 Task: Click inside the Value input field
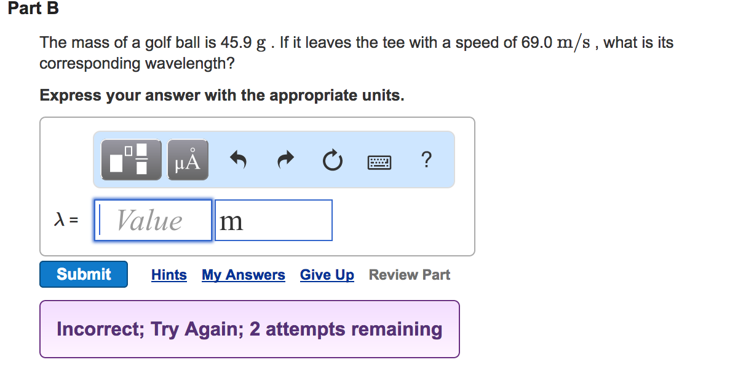[153, 220]
